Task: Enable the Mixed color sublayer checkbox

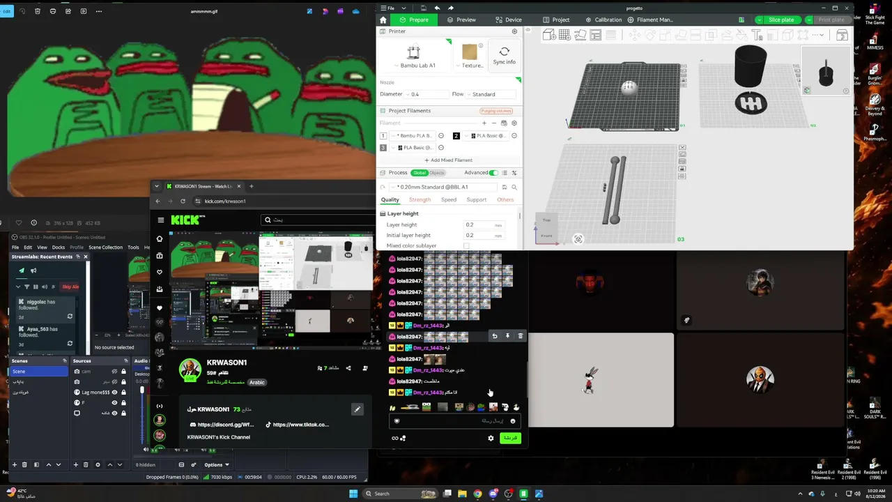Action: 467,245
